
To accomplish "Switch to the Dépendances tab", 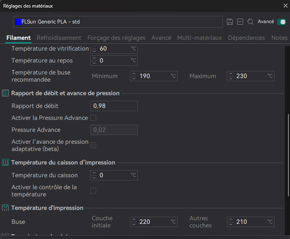I will click(x=246, y=38).
